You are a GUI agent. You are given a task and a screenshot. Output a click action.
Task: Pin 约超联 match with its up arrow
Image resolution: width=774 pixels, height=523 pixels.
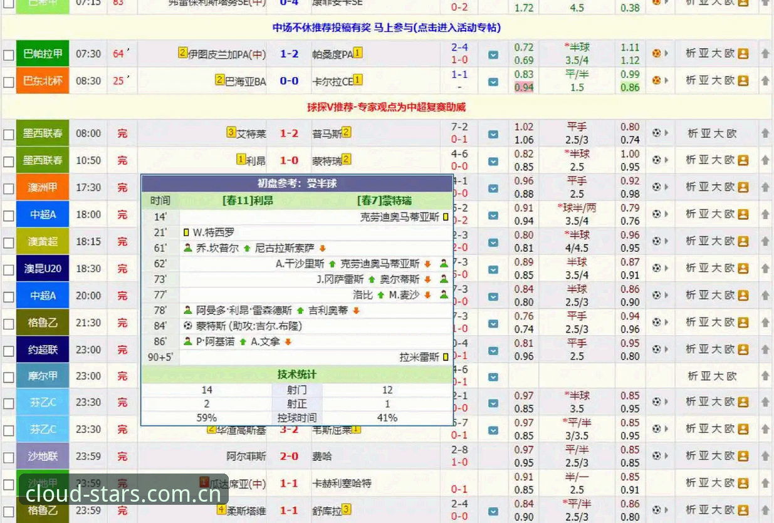(x=765, y=350)
